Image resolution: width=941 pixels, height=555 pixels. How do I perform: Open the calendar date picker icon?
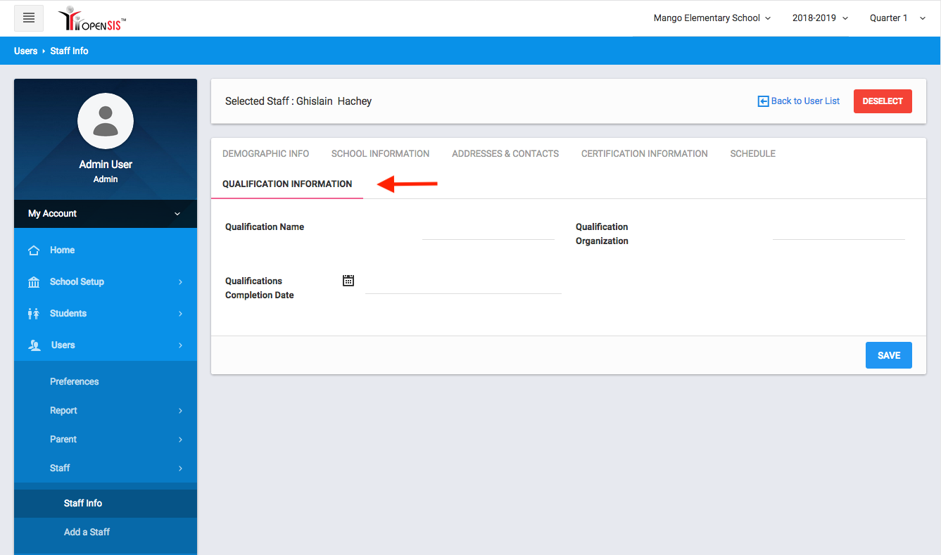click(348, 281)
